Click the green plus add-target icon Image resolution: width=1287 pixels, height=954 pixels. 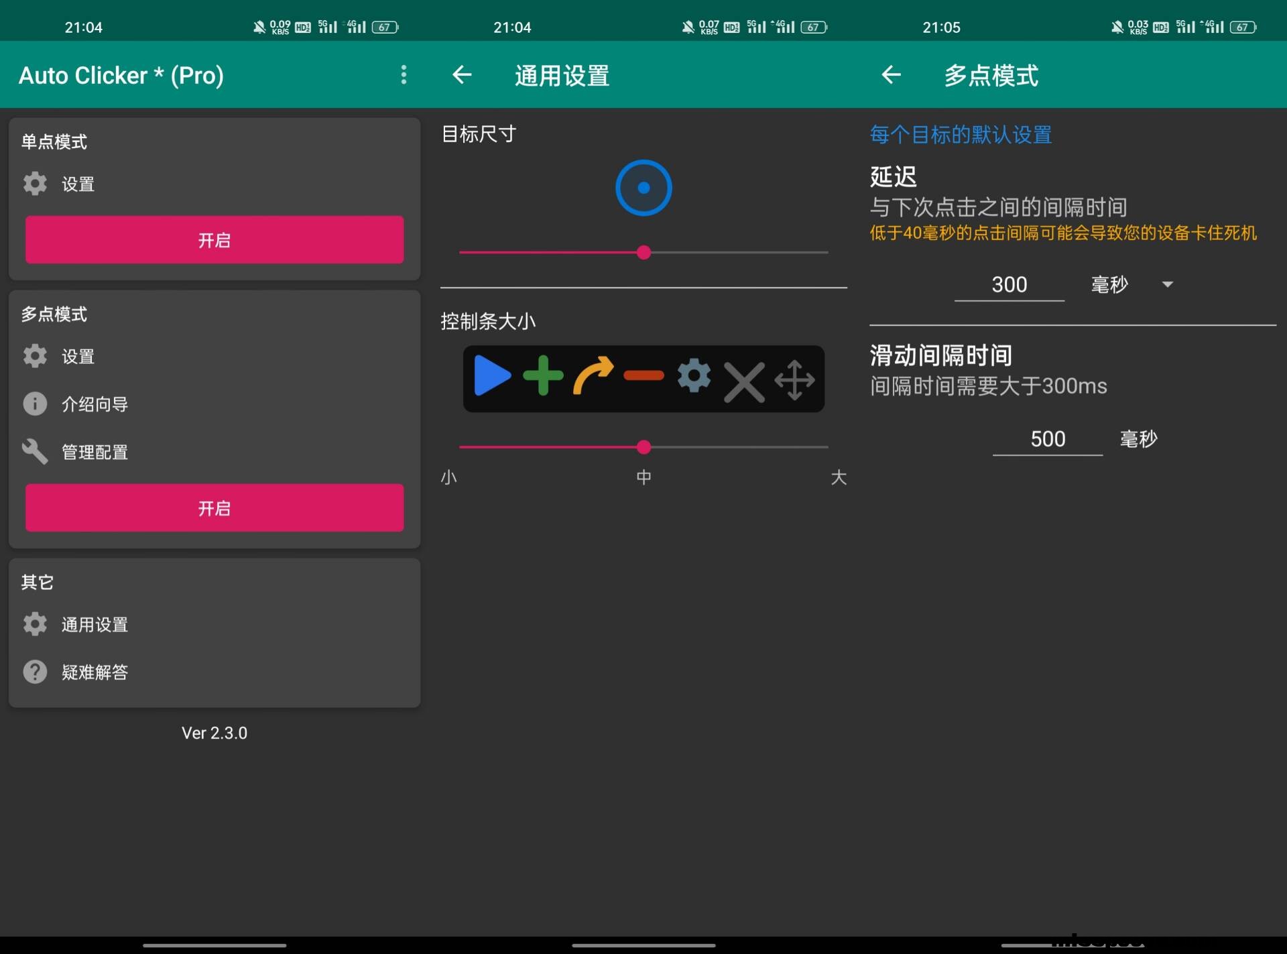point(543,377)
